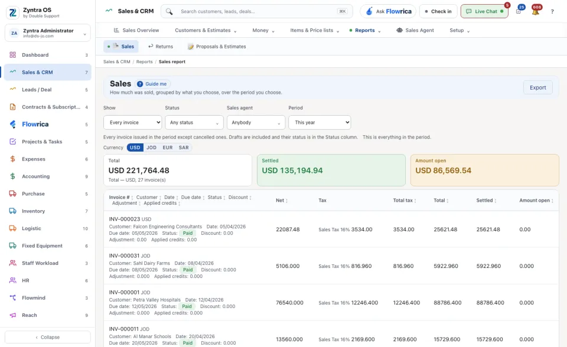Expand the Customers & Estimates menu
567x347 pixels.
pyautogui.click(x=206, y=30)
